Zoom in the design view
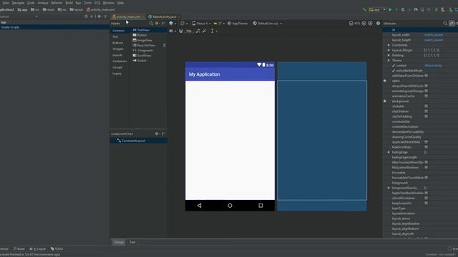Image resolution: width=458 pixels, height=257 pixels. (364, 24)
